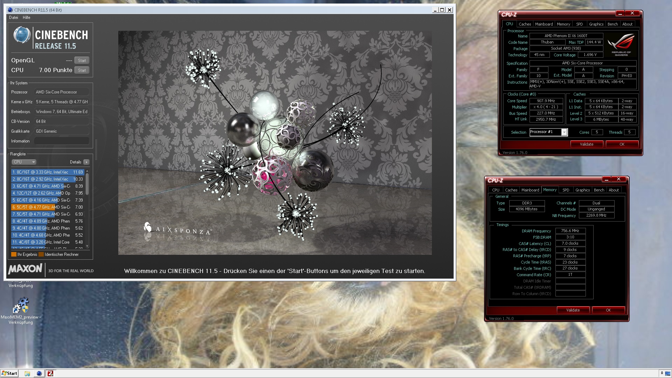
Task: Open MaxxMEM2_preview desktop shortcut
Action: (21, 311)
